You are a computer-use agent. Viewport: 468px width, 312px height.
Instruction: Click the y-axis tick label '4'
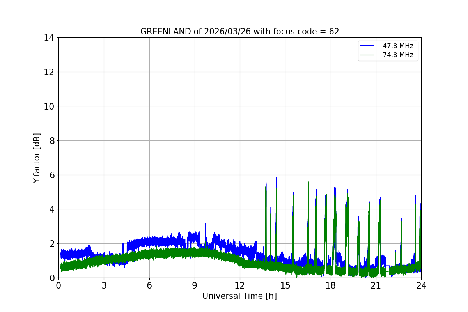point(51,209)
